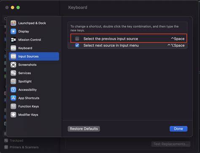
Task: Select Modifier Keys label
Action: [28, 115]
